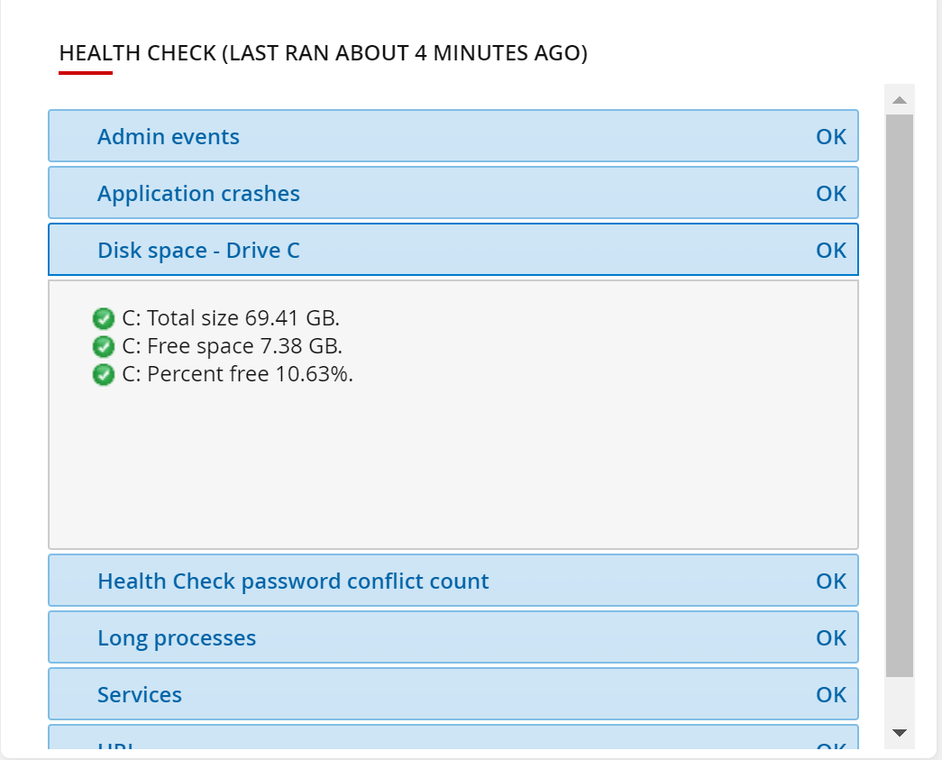942x760 pixels.
Task: Click the OK status for Admin events
Action: click(831, 137)
